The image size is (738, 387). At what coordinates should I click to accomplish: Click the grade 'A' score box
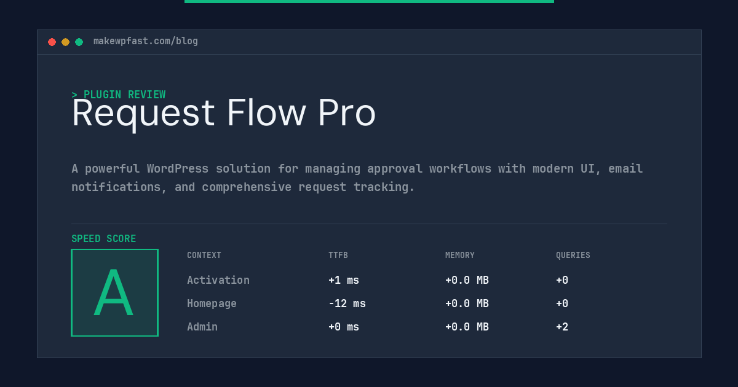(115, 292)
